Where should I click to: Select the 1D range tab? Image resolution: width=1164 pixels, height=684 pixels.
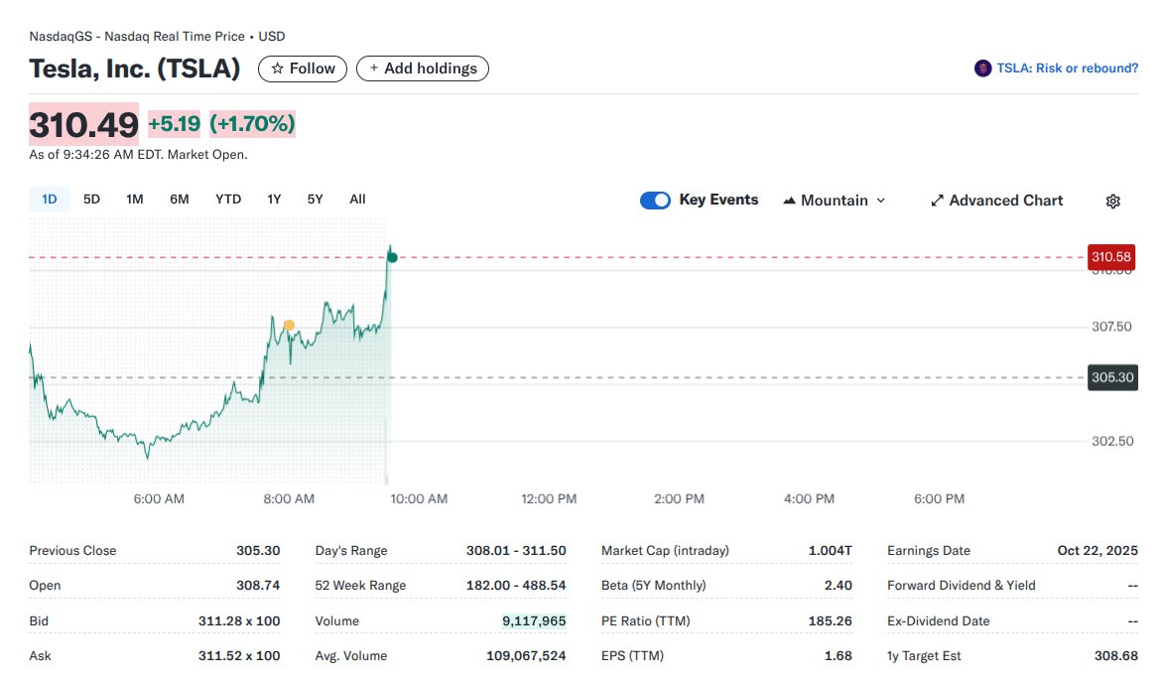[49, 199]
